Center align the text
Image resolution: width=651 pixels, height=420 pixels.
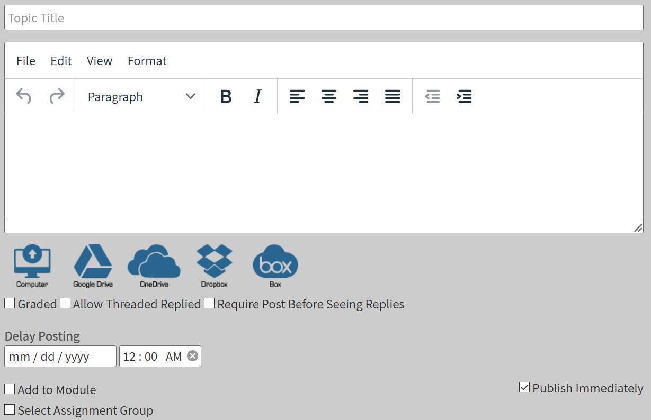(x=329, y=96)
